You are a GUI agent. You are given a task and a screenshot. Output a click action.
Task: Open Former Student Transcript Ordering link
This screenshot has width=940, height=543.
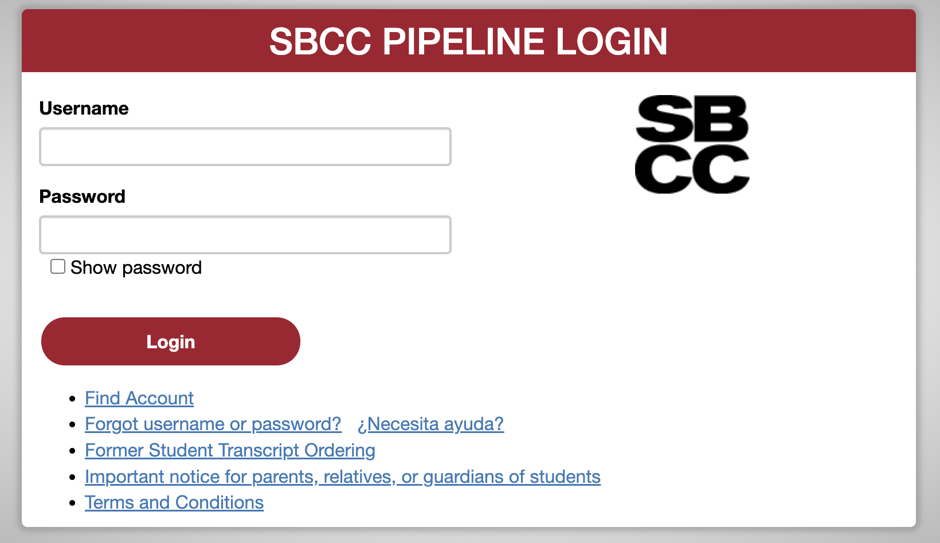pyautogui.click(x=230, y=450)
